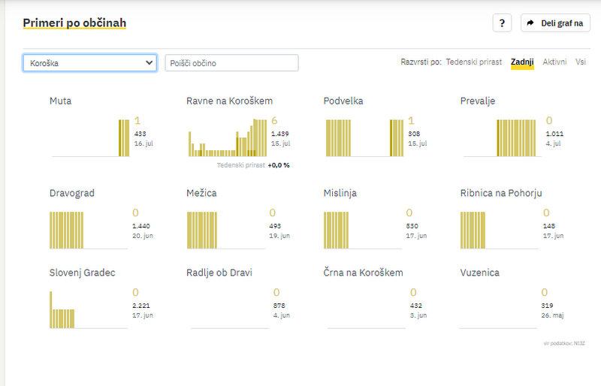This screenshot has height=386, width=601.
Task: Sort by Tedenski prirast
Action: click(x=474, y=62)
